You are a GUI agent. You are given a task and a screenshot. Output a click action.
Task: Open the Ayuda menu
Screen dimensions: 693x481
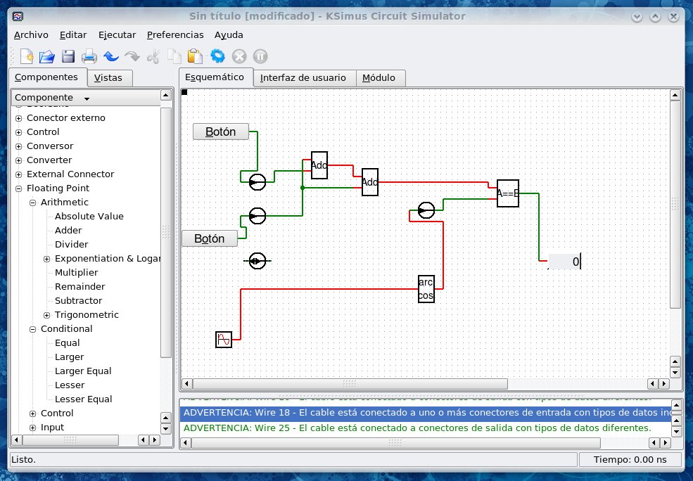229,35
